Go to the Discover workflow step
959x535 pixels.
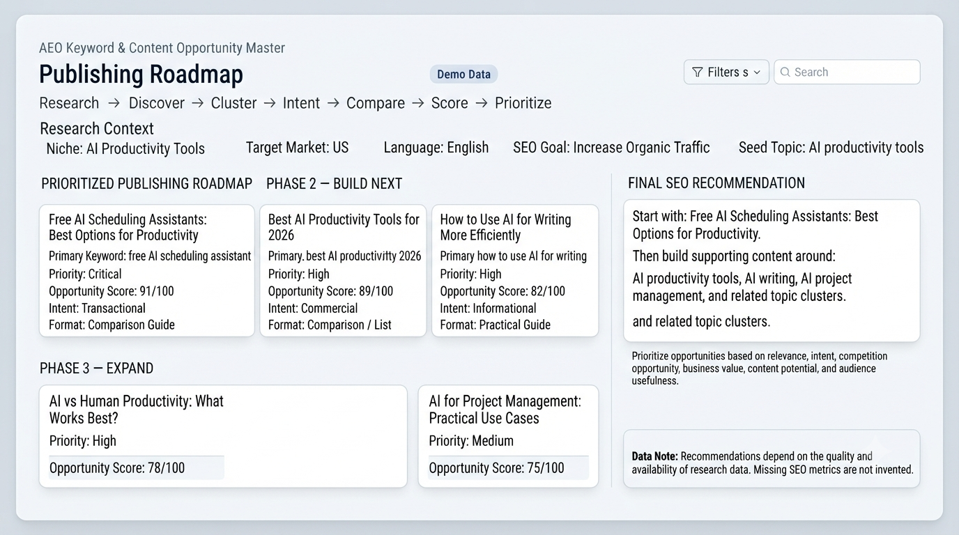pos(157,103)
